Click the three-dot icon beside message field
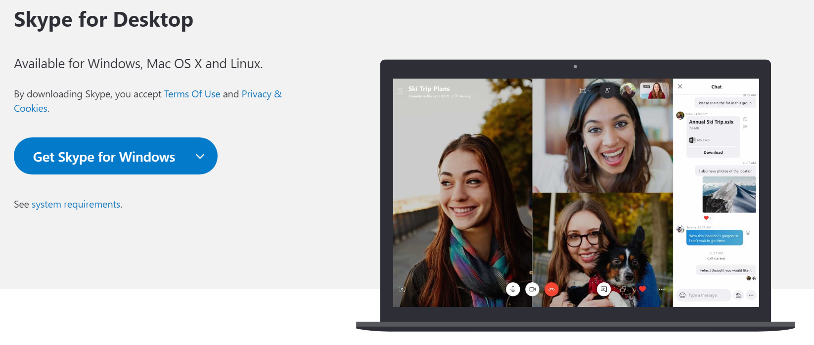814x345 pixels. (751, 295)
